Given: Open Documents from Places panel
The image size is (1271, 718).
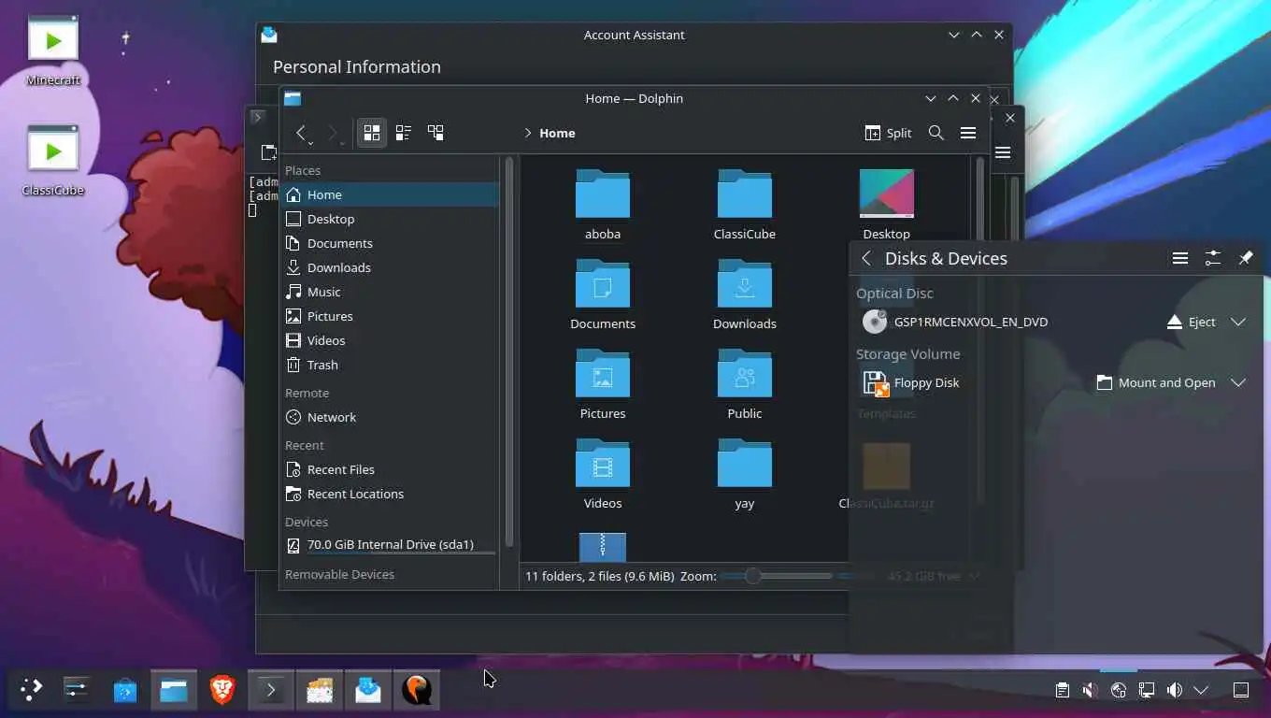Looking at the screenshot, I should click(x=391, y=243).
